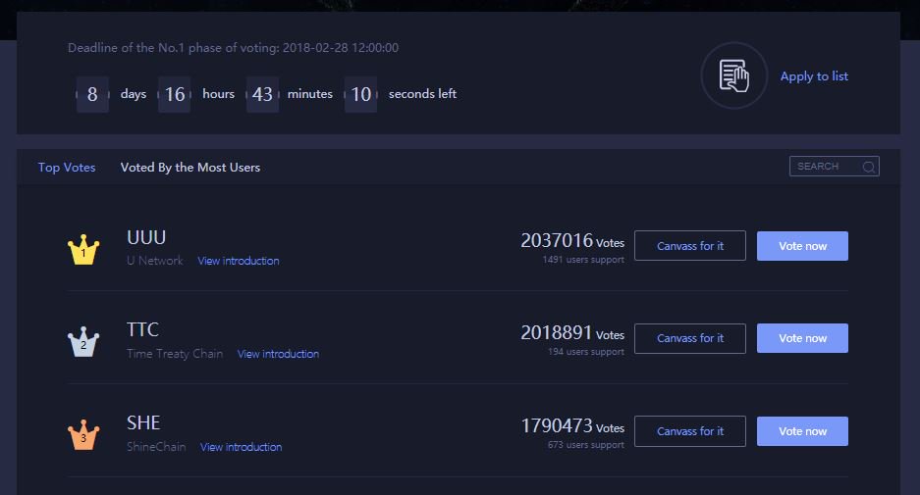This screenshot has height=495, width=920.
Task: Focus the SEARCH input field
Action: point(834,167)
